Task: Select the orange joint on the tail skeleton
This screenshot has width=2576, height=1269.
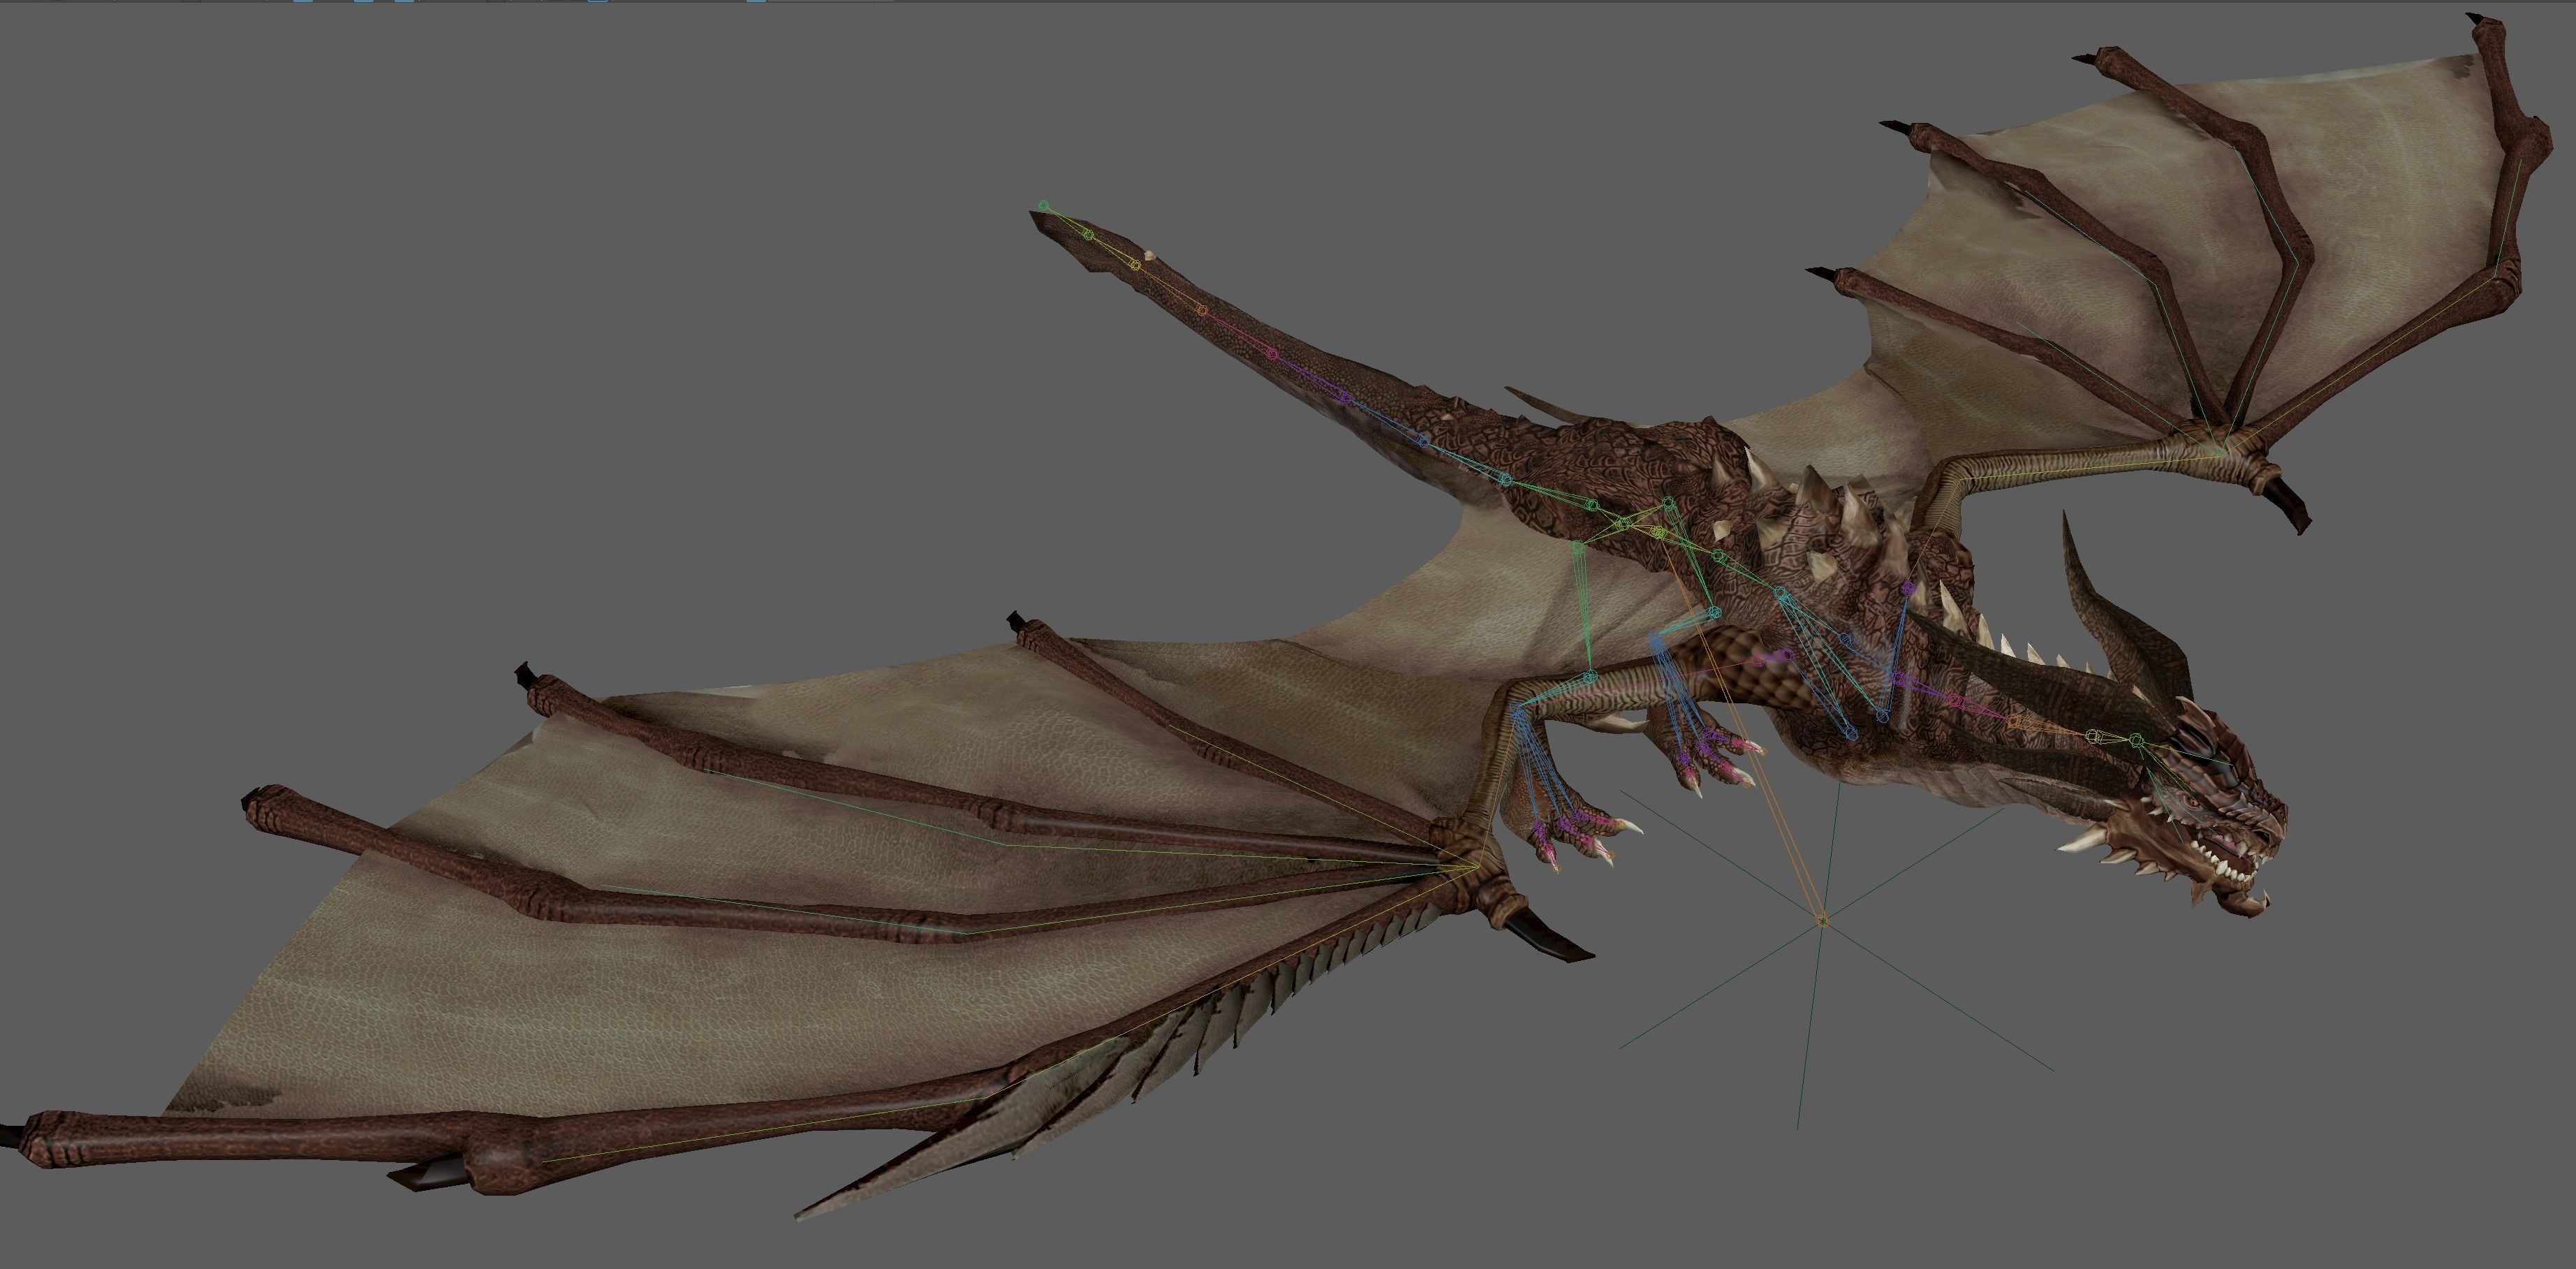Action: tap(1202, 311)
